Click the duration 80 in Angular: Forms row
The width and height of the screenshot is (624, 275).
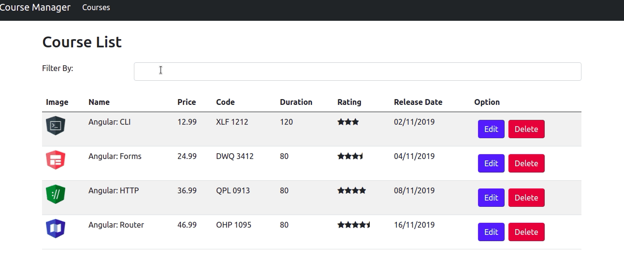point(284,156)
